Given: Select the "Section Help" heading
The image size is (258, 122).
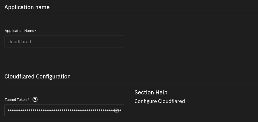Looking at the screenshot, I should [151, 93].
